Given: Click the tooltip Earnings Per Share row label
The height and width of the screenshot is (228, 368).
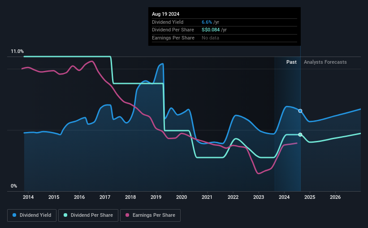Looking at the screenshot, I should point(173,38).
